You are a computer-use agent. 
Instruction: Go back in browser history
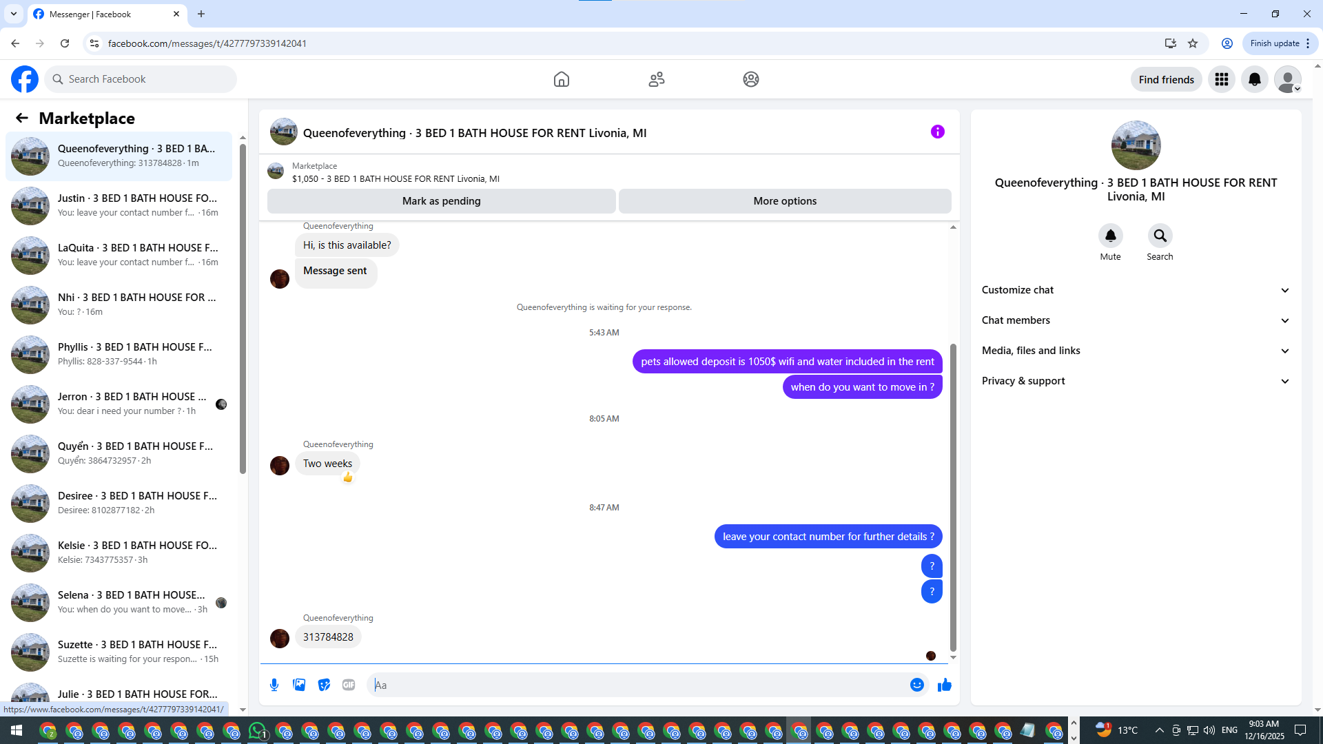point(15,43)
